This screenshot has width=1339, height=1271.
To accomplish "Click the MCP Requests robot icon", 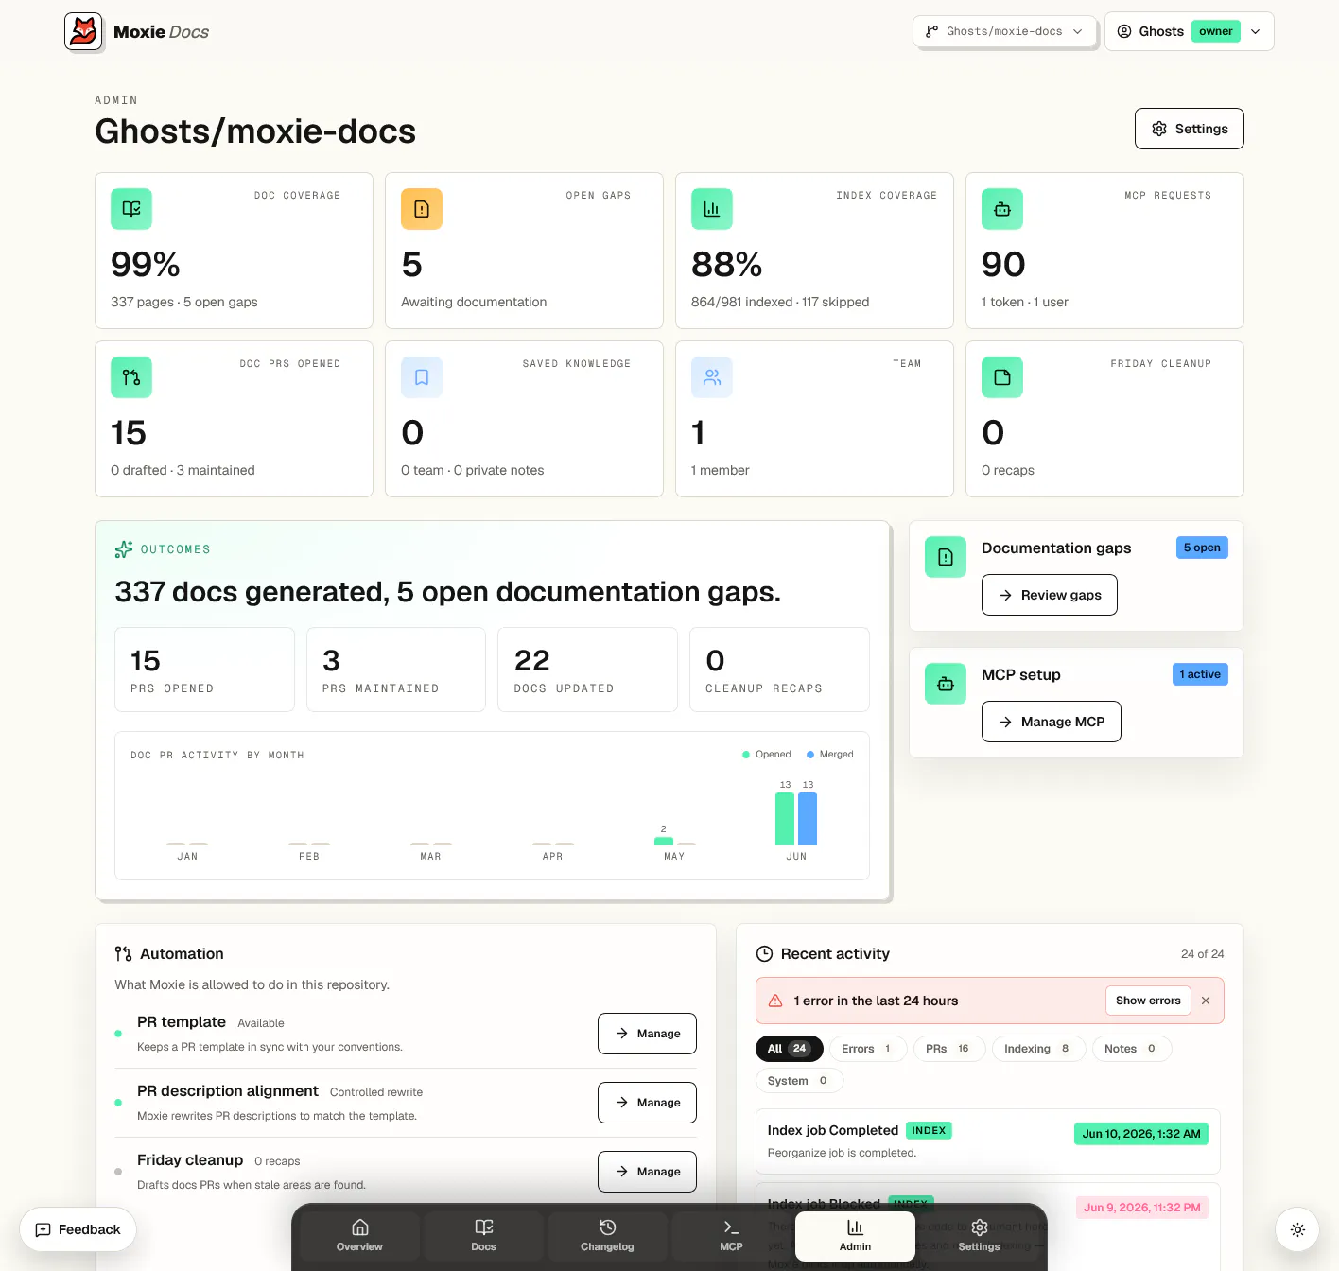I will click(x=1002, y=209).
